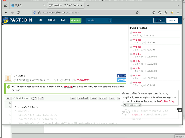Open the API menu item
The width and height of the screenshot is (185, 138).
40,20
